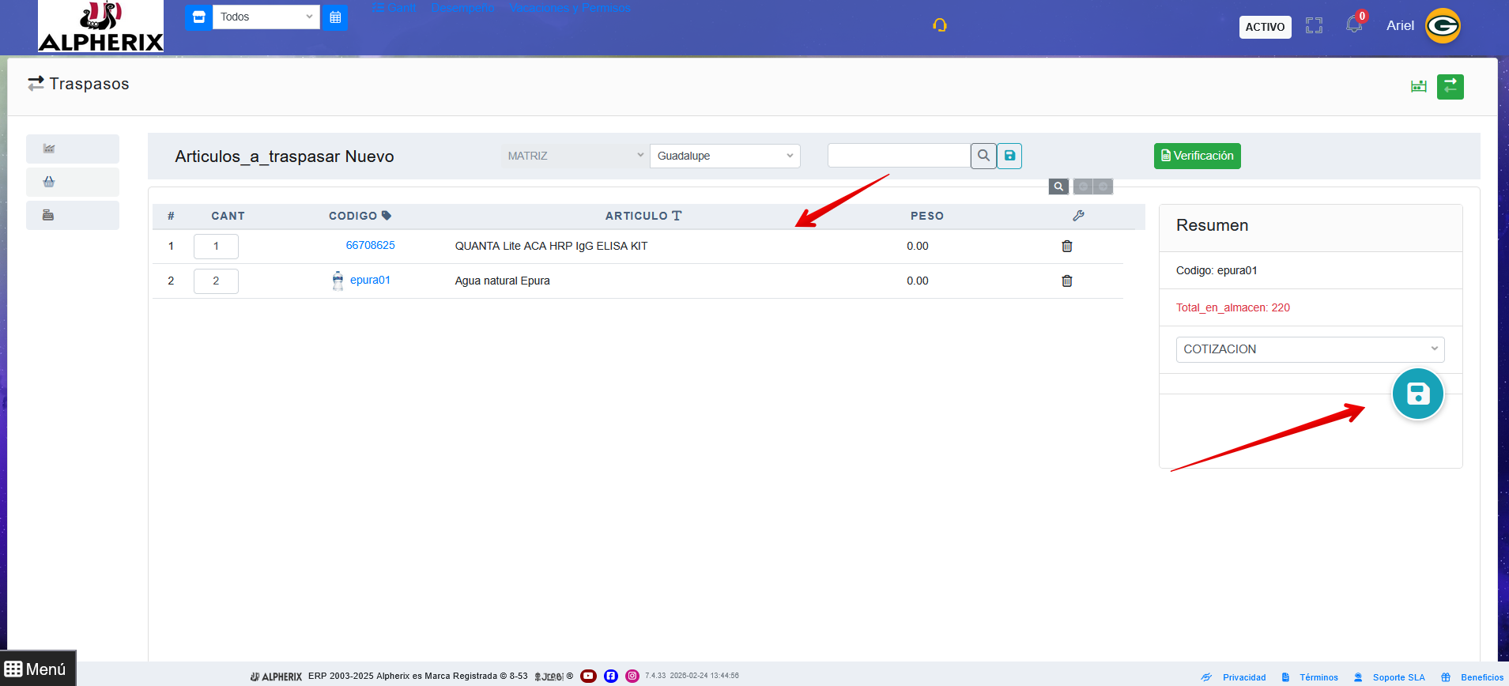Toggle fullscreen mode icon
Screen dimensions: 1509x686
(1314, 26)
